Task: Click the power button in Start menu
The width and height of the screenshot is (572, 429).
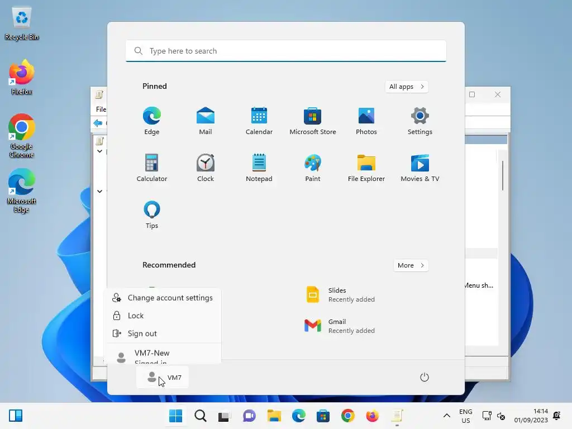Action: coord(425,377)
